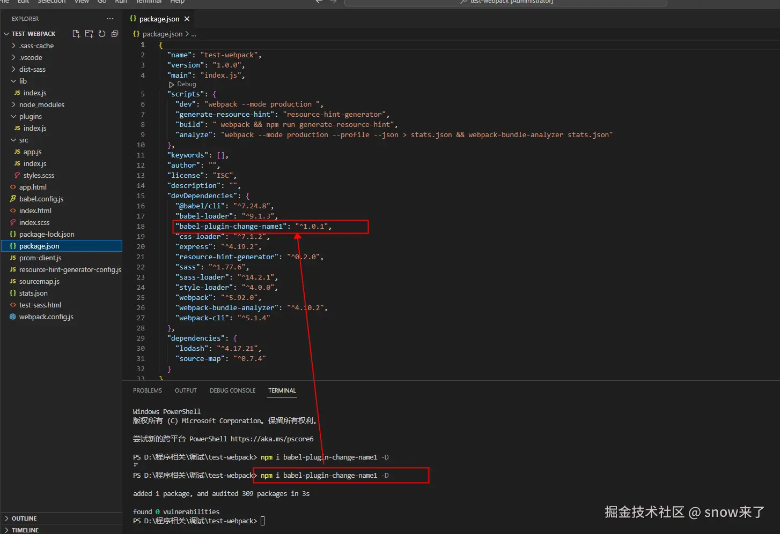Image resolution: width=780 pixels, height=534 pixels.
Task: Click the Sass icon beside index.scss
Action: [13, 222]
